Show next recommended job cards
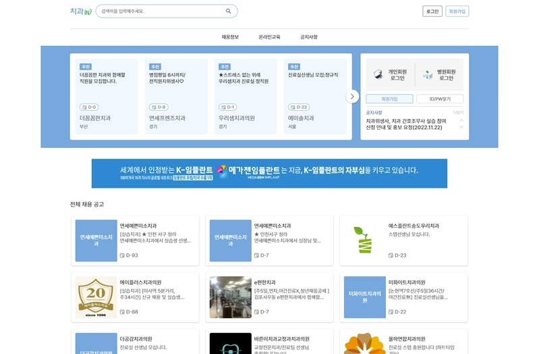The width and height of the screenshot is (533, 354). coord(352,97)
